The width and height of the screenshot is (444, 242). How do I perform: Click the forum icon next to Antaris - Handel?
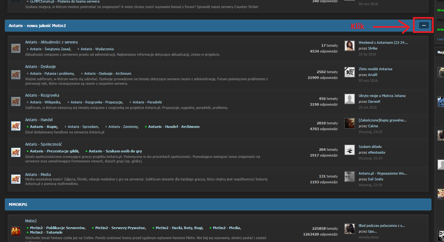point(16,126)
